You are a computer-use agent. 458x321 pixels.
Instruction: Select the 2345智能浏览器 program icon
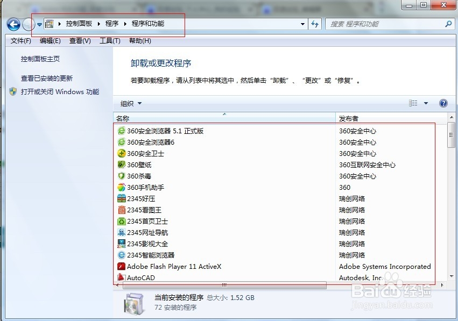coord(122,255)
